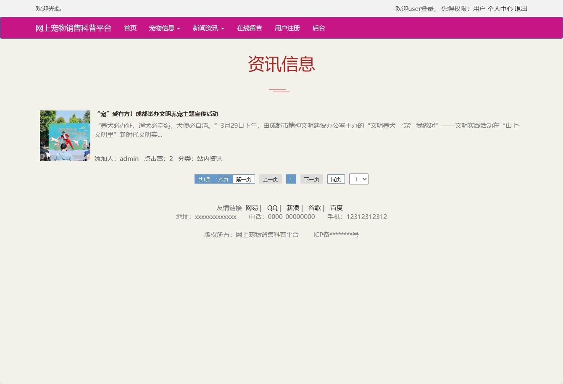Visit the 谷歌 friendly link

point(314,208)
